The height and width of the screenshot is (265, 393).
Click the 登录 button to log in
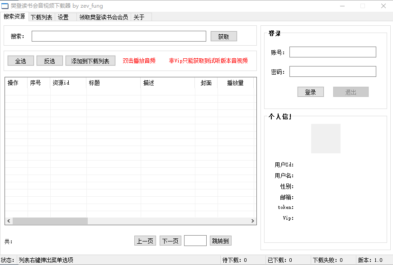310,91
